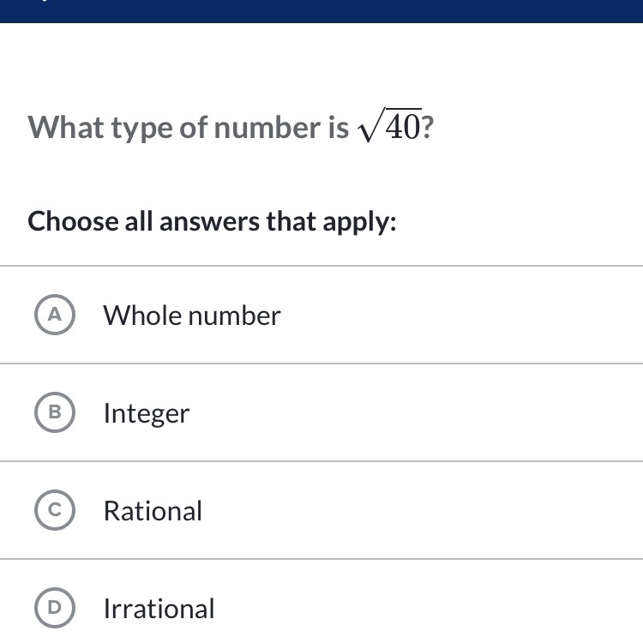Click the word "number" in the question
The image size is (643, 643).
pos(267,127)
